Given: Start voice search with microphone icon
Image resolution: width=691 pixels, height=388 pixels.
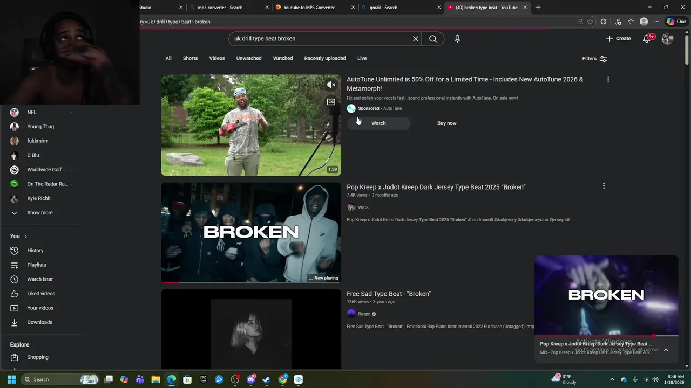Looking at the screenshot, I should pyautogui.click(x=457, y=39).
